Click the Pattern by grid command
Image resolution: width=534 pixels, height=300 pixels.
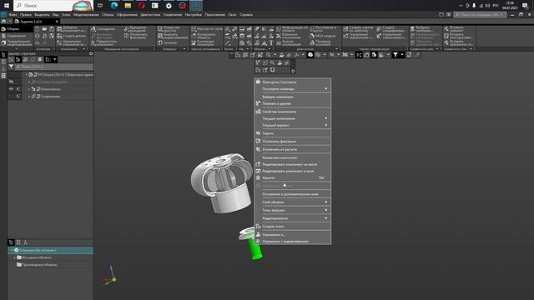click(207, 29)
